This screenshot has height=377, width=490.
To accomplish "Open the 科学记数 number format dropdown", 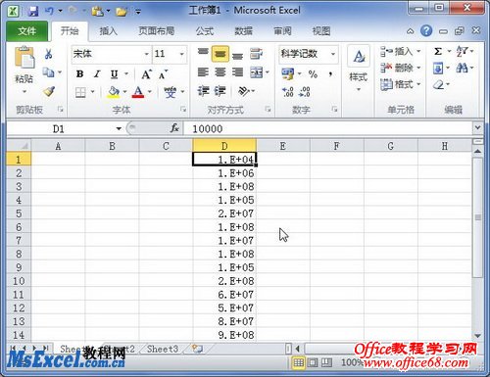I will tap(333, 54).
